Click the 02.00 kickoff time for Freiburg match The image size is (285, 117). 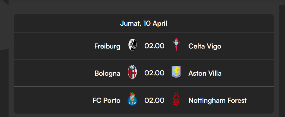click(154, 46)
